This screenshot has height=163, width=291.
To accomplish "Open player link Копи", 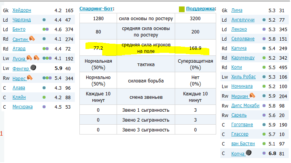I will [x=236, y=67].
